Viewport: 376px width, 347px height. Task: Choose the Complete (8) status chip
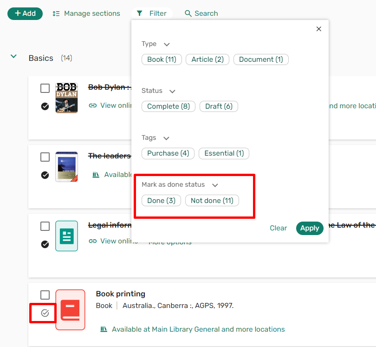click(x=169, y=106)
